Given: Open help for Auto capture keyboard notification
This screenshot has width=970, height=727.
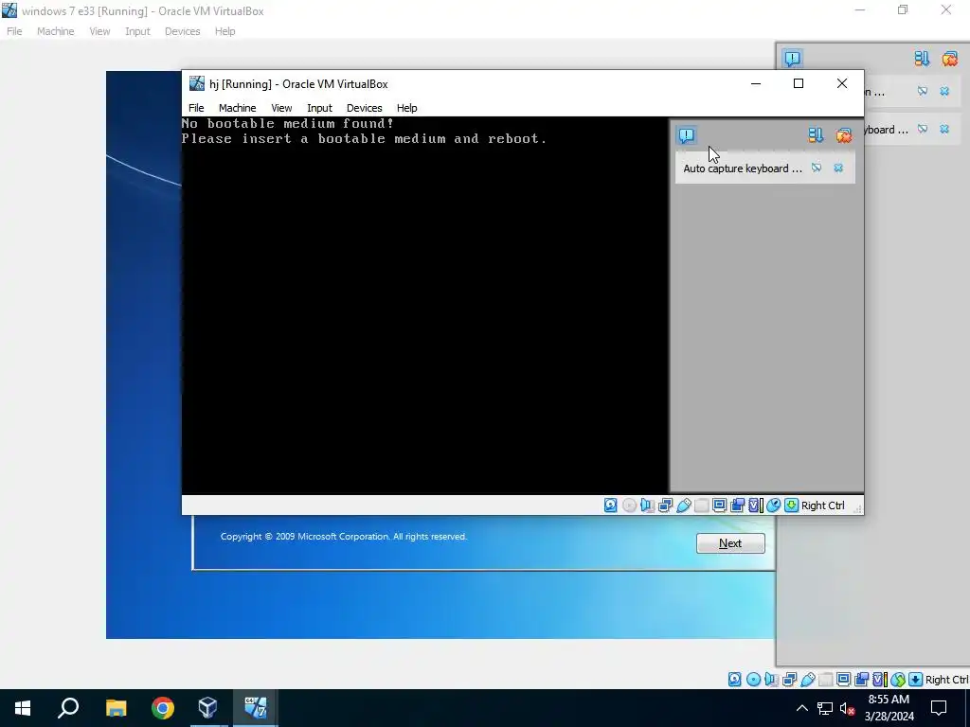Looking at the screenshot, I should coord(817,168).
